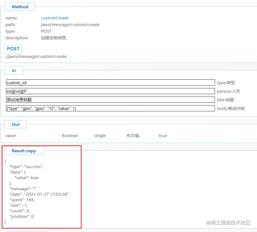Select the Out section header
The height and width of the screenshot is (232, 257).
[x=15, y=124]
